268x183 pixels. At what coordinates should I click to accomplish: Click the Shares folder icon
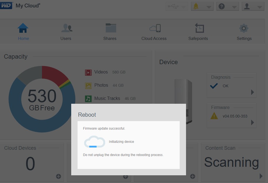111,28
